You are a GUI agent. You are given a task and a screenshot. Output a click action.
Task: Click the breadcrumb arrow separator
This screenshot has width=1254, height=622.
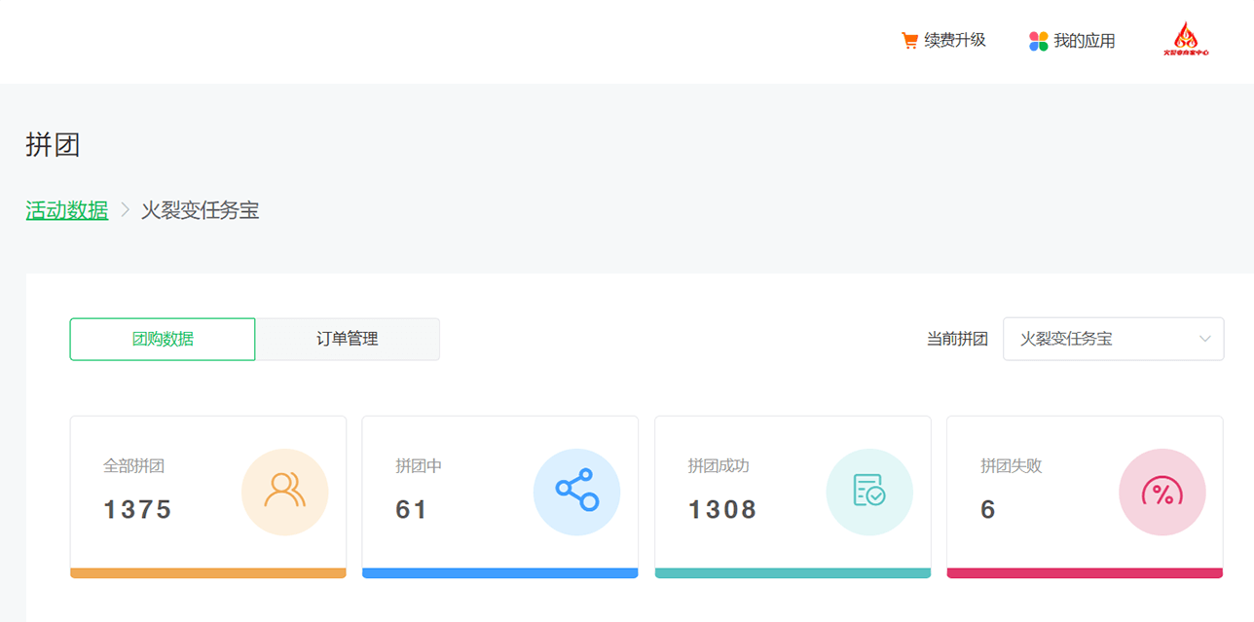coord(125,209)
